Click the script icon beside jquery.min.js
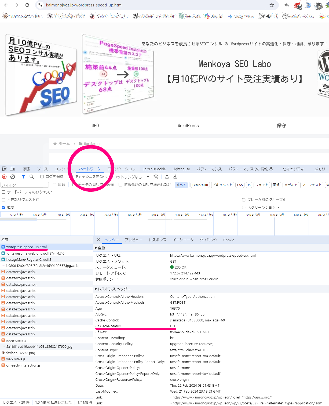329x406 pixels. (3, 340)
